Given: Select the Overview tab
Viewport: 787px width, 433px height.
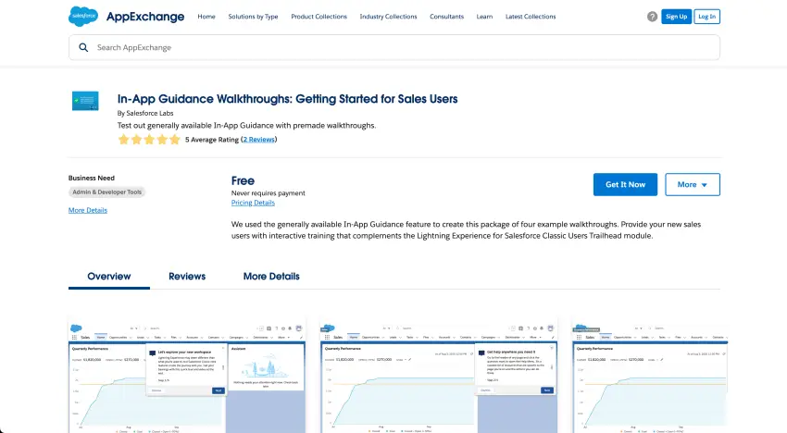Looking at the screenshot, I should pos(109,276).
